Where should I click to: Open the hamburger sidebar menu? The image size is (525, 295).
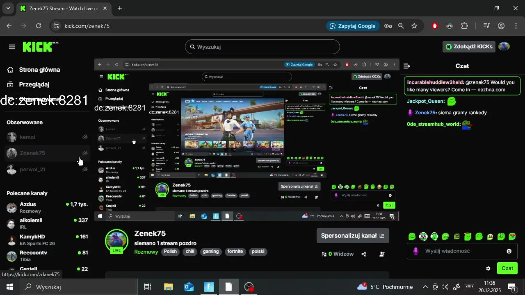tap(12, 47)
